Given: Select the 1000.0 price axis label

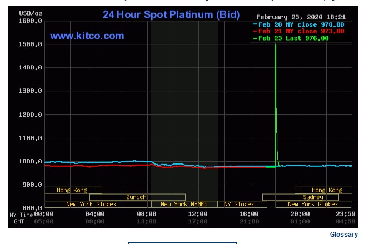Looking at the screenshot, I should 31,162.
